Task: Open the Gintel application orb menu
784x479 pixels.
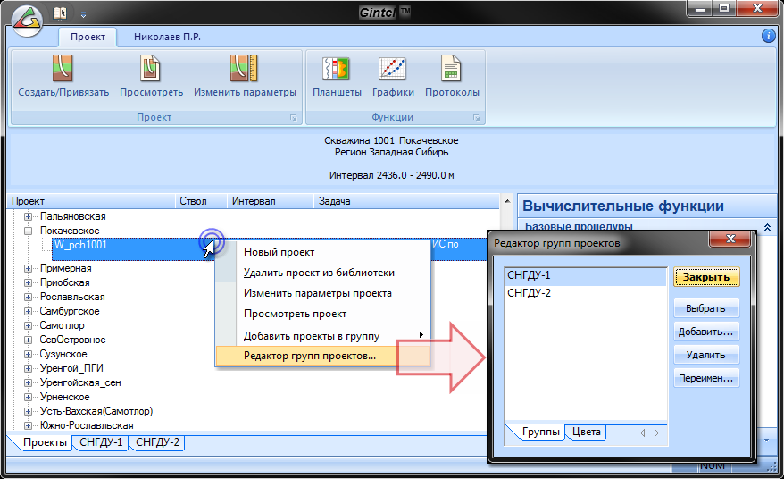Action: [x=28, y=20]
